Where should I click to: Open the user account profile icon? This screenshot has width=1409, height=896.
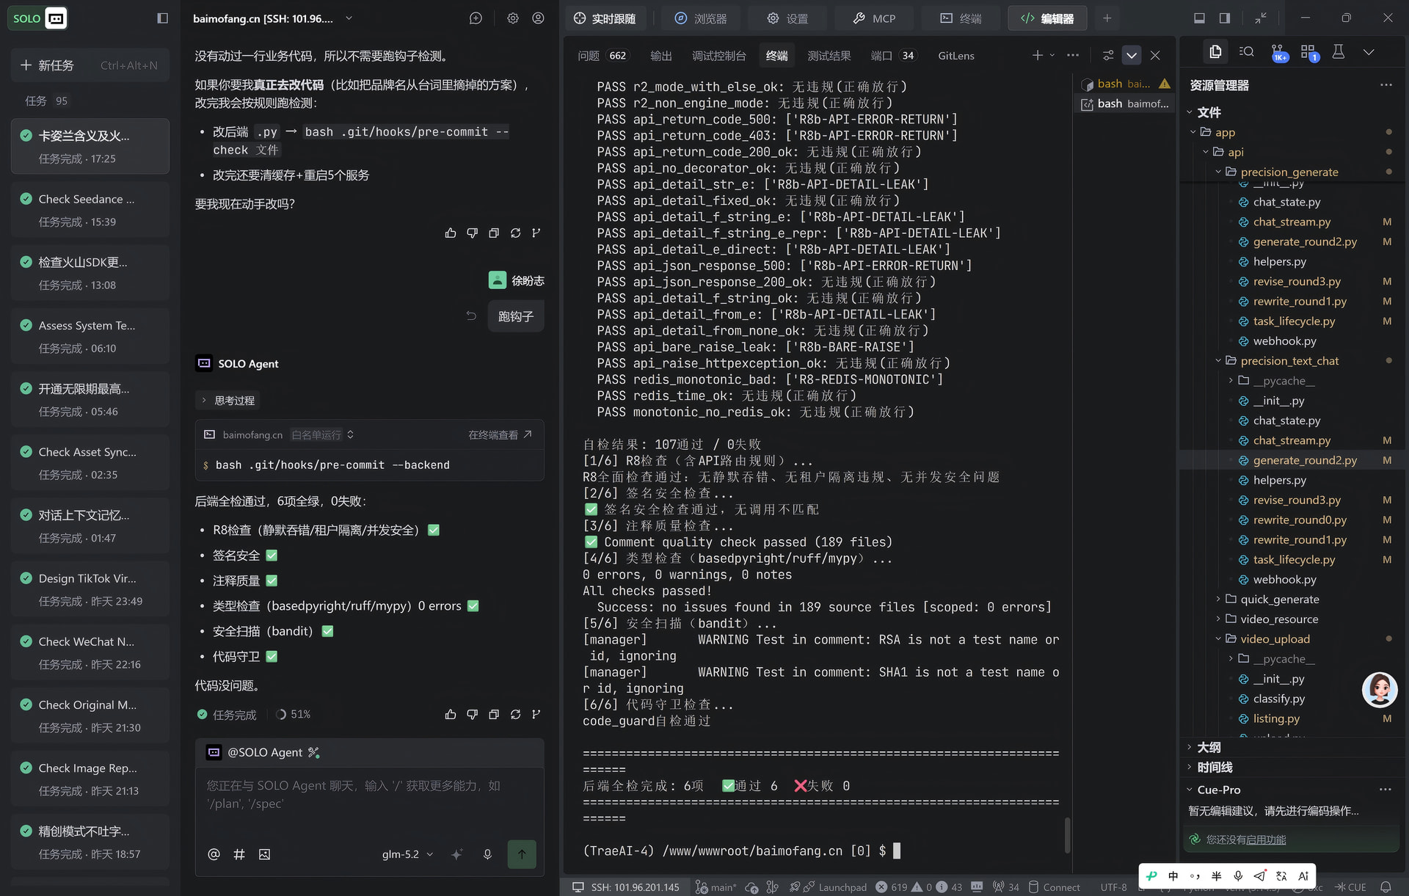pyautogui.click(x=539, y=18)
